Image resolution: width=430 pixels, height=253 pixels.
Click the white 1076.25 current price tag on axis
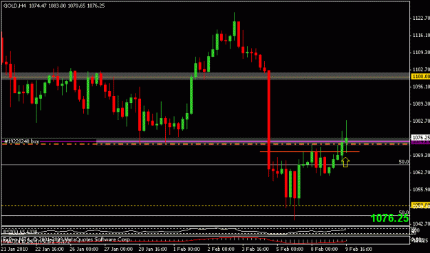420,137
